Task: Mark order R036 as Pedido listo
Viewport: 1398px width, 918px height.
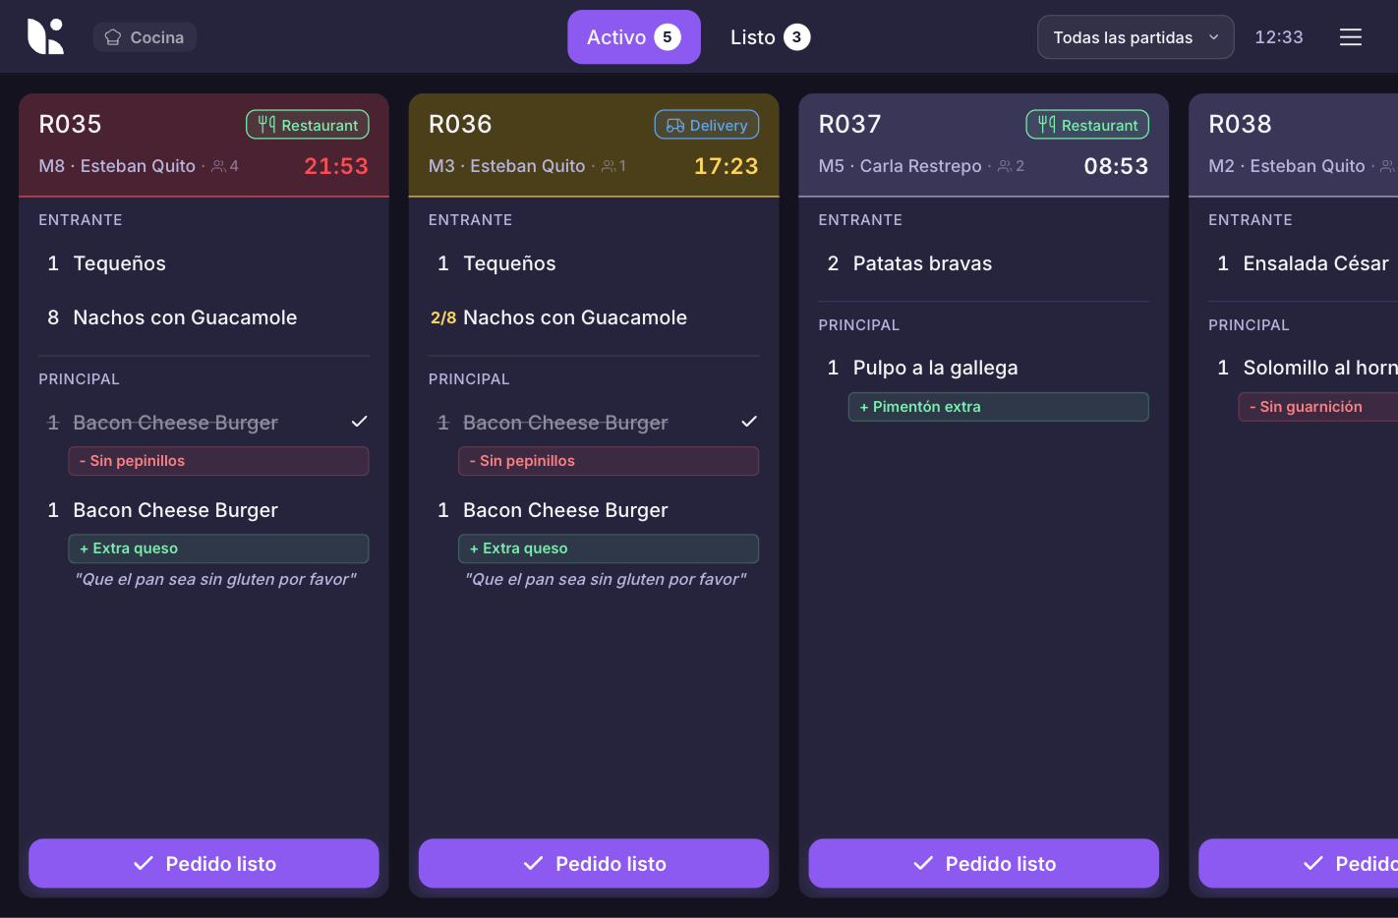Action: [x=594, y=863]
